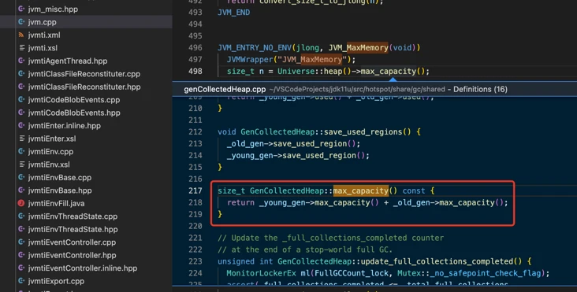This screenshot has height=292, width=577.
Task: Click max_capacity() call on line 498
Action: click(393, 72)
